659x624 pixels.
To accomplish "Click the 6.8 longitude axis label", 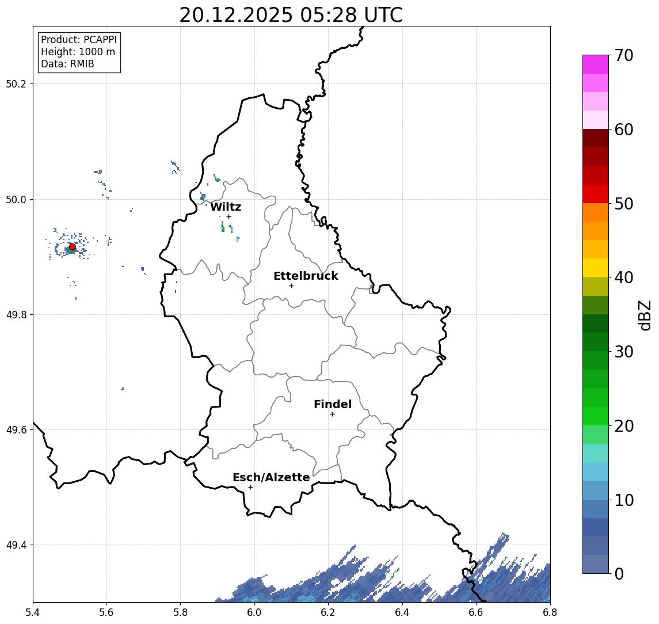I will point(550,612).
